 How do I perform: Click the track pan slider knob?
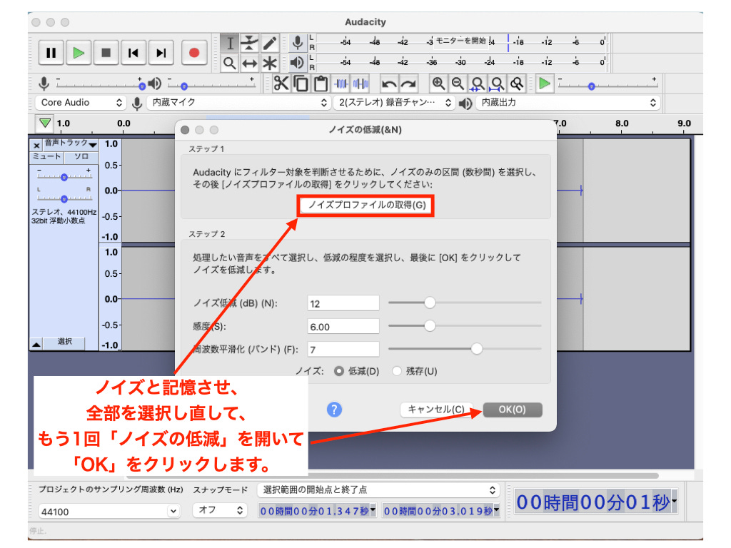(x=64, y=199)
